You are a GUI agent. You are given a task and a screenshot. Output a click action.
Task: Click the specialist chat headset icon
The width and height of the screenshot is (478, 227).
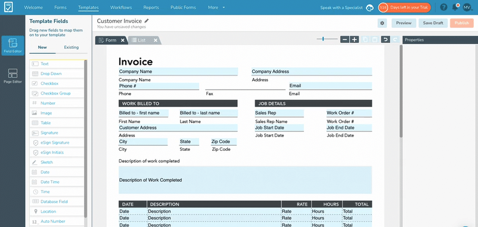370,8
